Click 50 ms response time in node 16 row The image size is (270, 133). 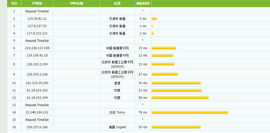click(x=143, y=127)
